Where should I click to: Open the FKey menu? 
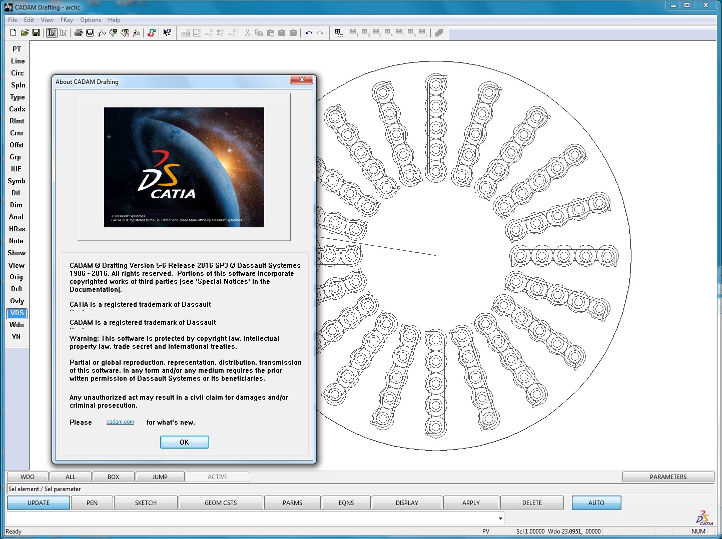point(67,20)
